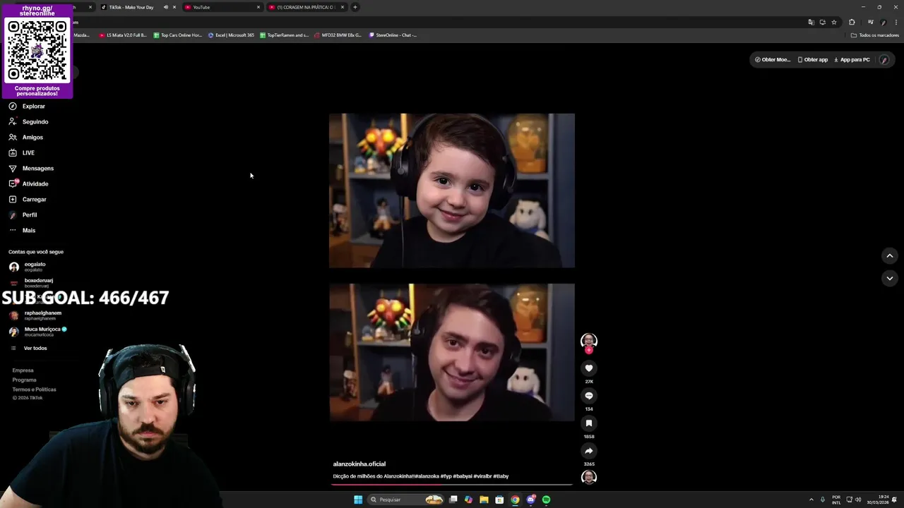Open Perfil page

coord(23,215)
